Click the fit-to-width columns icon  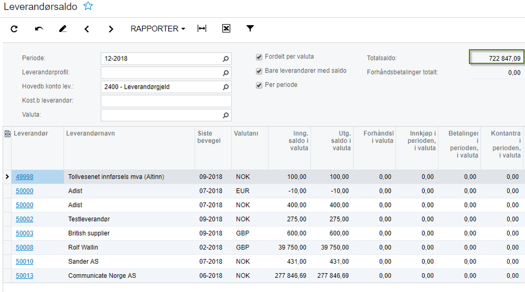pyautogui.click(x=202, y=29)
